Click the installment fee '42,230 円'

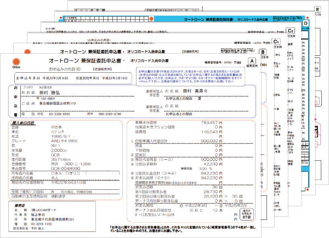(x=213, y=164)
